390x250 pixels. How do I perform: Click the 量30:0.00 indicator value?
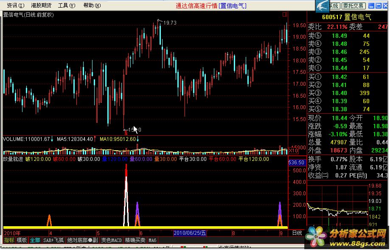click(x=166, y=159)
